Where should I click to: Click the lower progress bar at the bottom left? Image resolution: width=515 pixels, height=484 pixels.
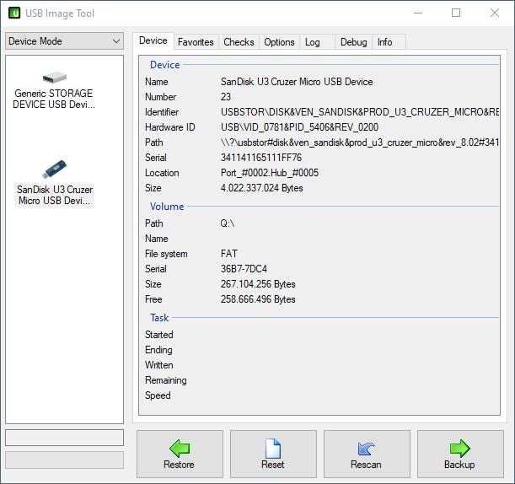coord(64,460)
